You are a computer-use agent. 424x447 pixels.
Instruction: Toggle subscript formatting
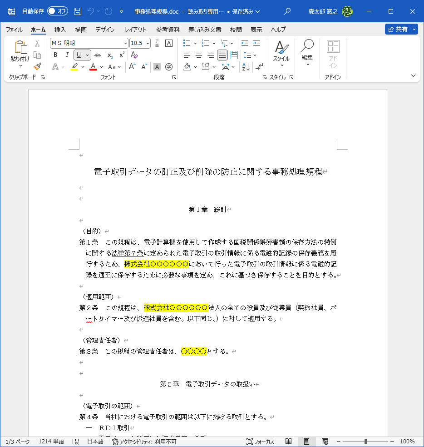tap(109, 55)
